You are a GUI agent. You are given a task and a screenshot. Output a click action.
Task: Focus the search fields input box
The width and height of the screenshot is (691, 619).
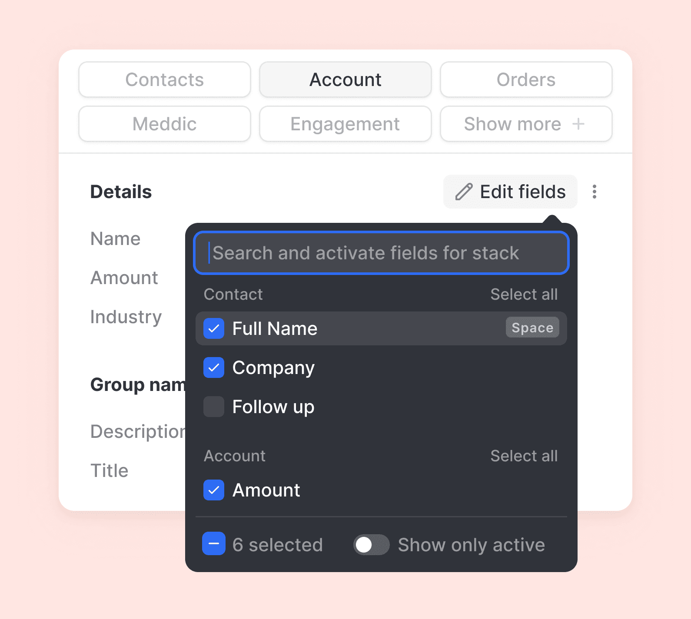381,253
